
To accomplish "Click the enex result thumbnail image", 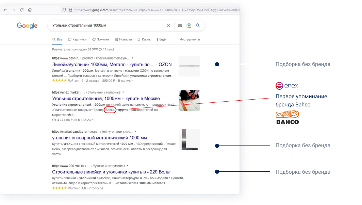I will pos(190,100).
